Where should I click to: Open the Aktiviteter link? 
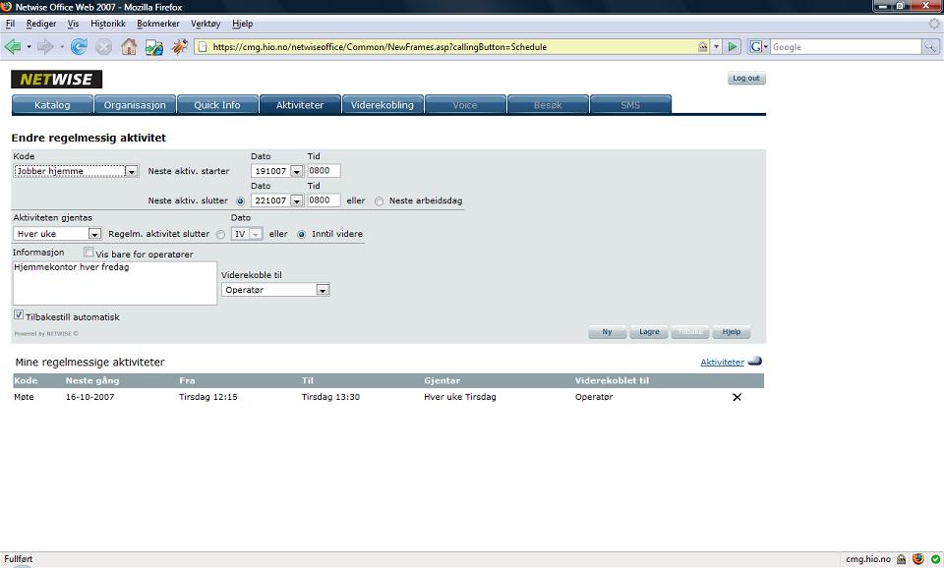pyautogui.click(x=722, y=363)
